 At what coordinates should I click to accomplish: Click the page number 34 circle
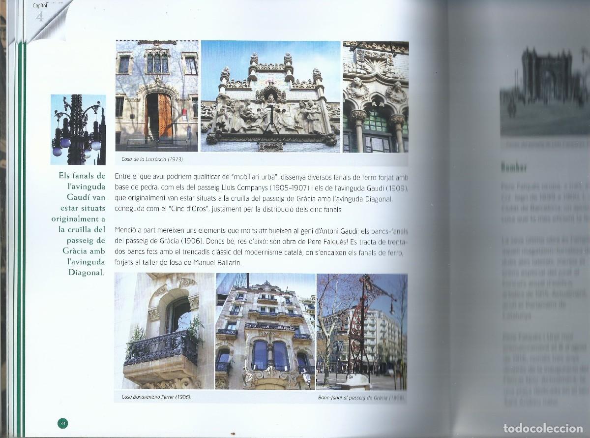pyautogui.click(x=62, y=423)
